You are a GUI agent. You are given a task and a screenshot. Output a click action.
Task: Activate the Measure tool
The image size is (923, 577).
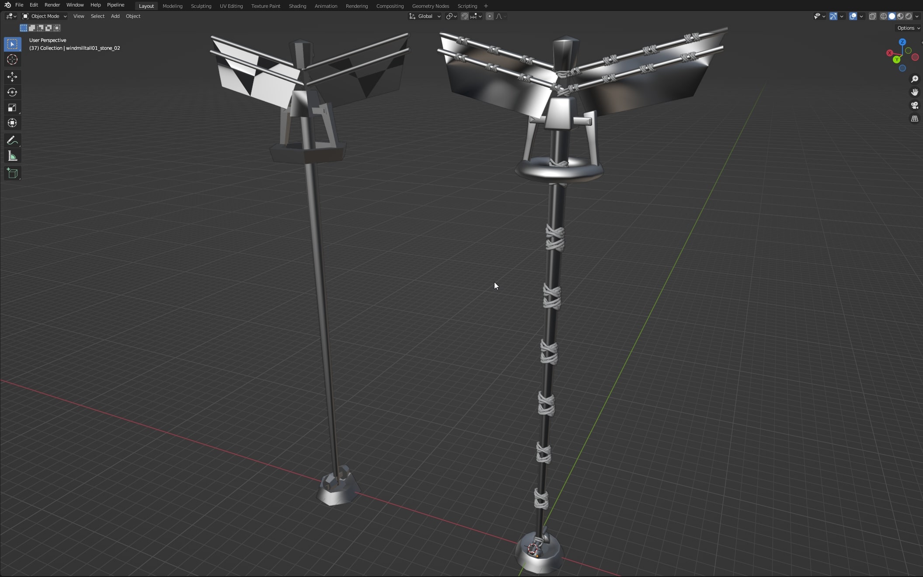click(x=12, y=156)
